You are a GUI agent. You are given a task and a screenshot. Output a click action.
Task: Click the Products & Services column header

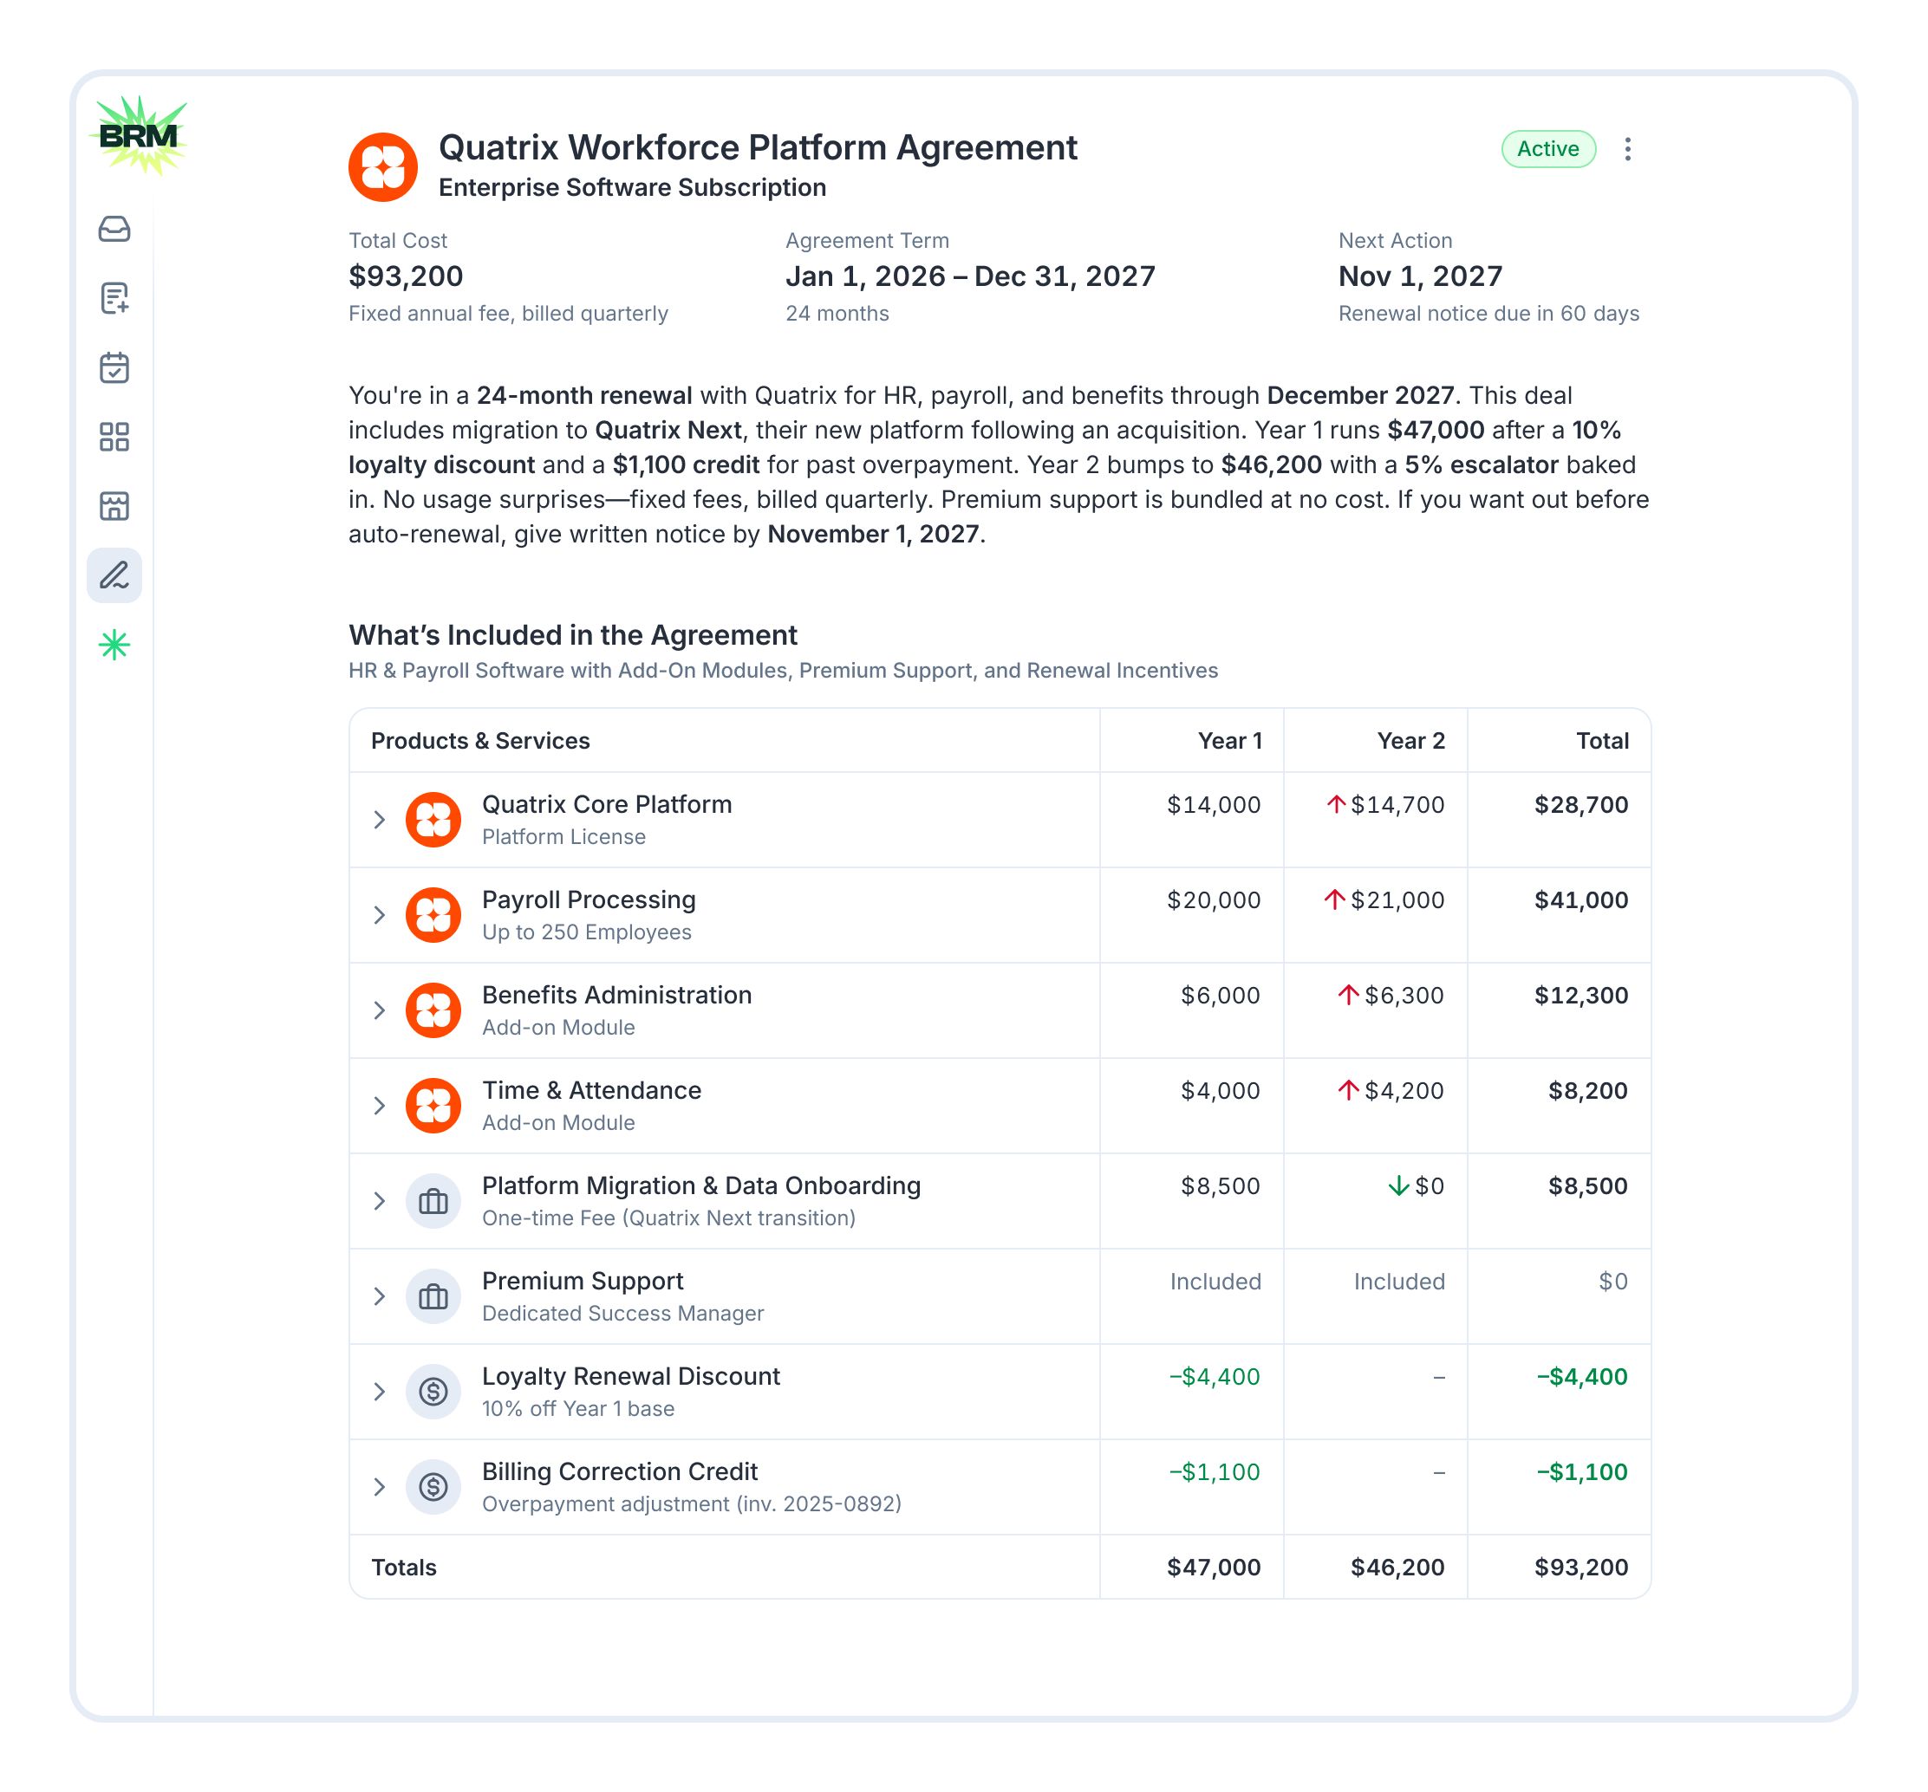pos(479,740)
